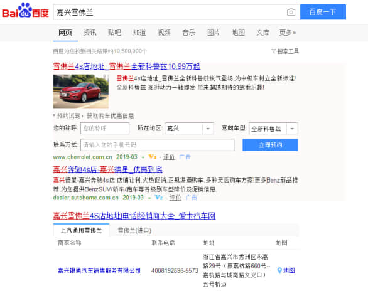Click the 百度一下 search button
368x291 pixels.
point(323,12)
